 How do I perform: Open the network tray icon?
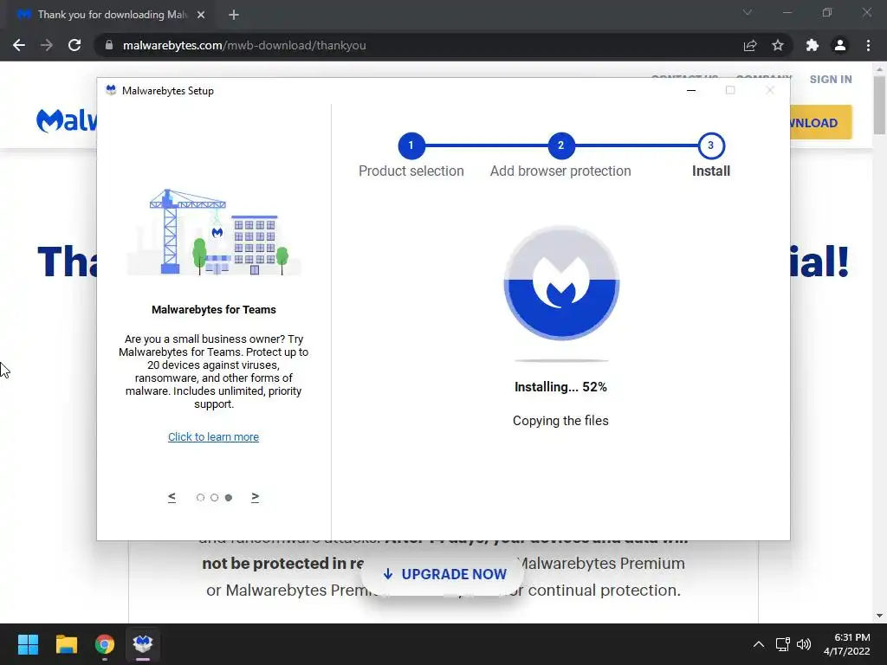pos(783,644)
